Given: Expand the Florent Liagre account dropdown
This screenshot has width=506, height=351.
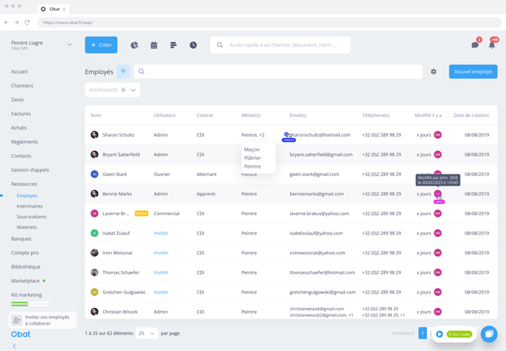Looking at the screenshot, I should (69, 45).
